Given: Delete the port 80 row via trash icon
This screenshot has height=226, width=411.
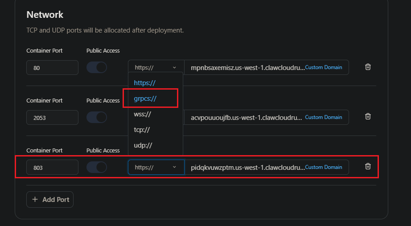Looking at the screenshot, I should coord(368,67).
